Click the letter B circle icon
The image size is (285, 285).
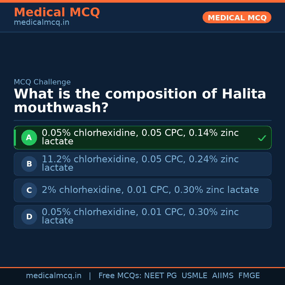point(29,164)
